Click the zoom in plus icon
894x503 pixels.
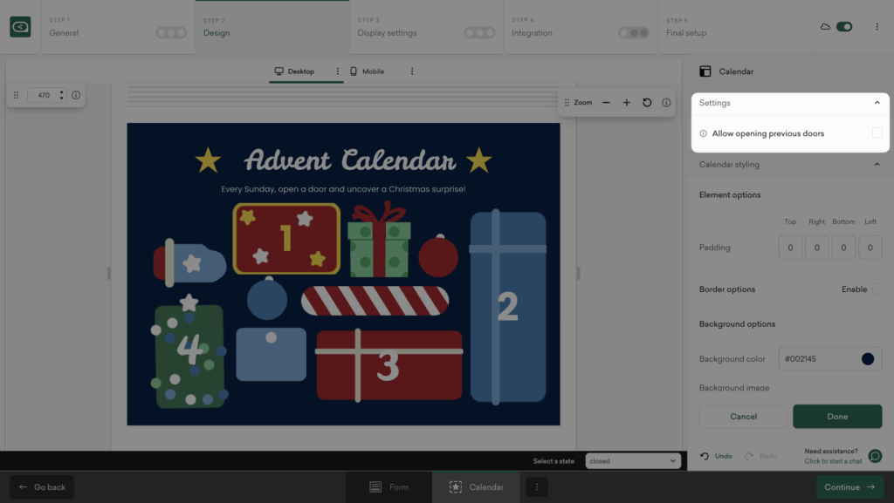click(626, 103)
